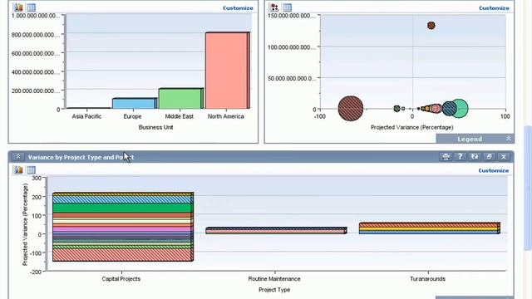Show table view icon in Project Type portlet

pos(31,169)
